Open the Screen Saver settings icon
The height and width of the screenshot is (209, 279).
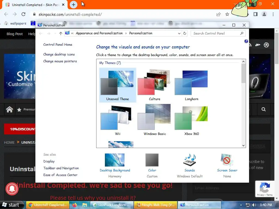click(x=227, y=160)
